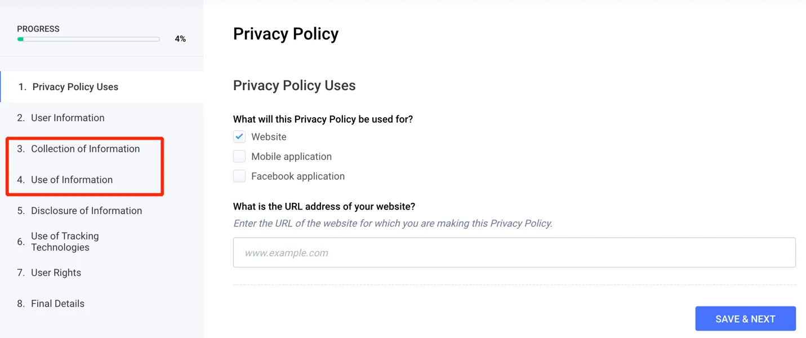
Task: Uncheck the Website checkbox
Action: point(239,137)
